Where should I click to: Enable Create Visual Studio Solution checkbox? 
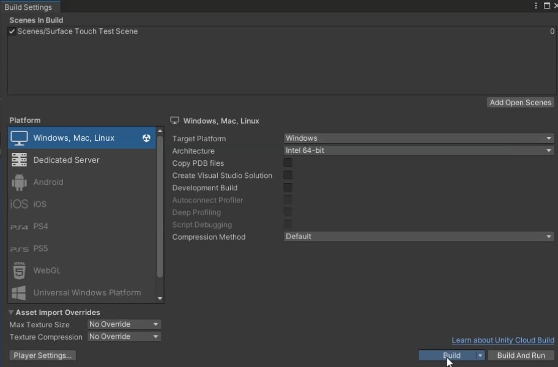(288, 176)
